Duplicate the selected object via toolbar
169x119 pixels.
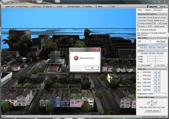pos(87,7)
